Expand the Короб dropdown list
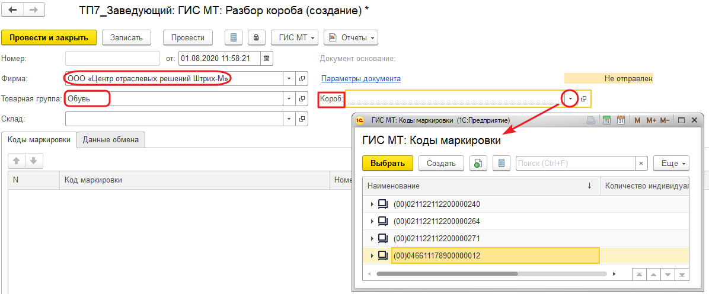This screenshot has width=709, height=294. [571, 98]
